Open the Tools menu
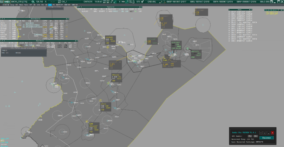The image size is (284, 147). [26, 5]
